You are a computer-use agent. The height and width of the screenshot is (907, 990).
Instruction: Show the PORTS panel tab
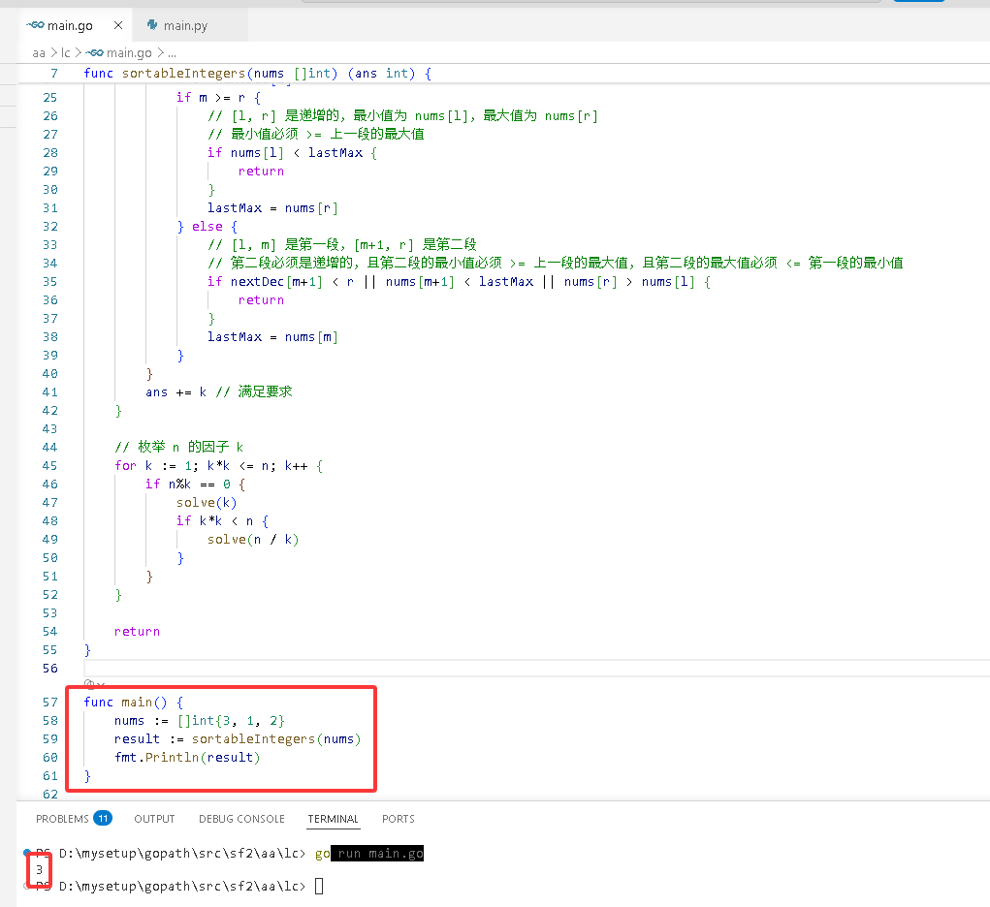[399, 819]
